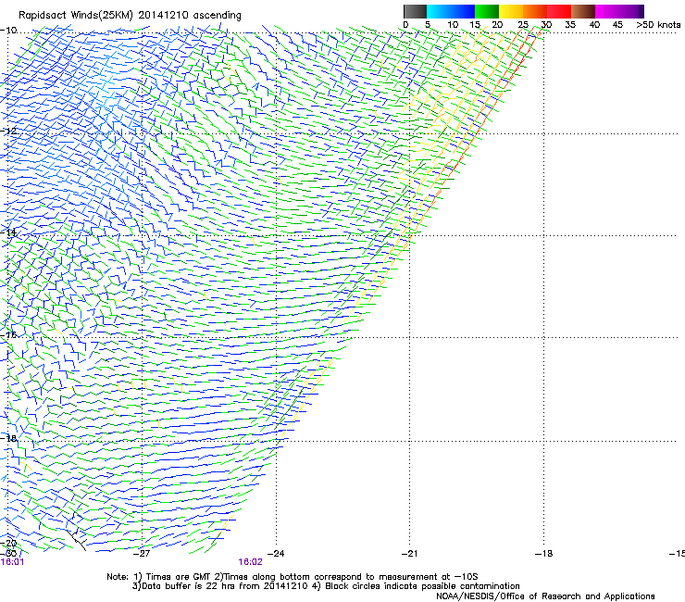Screen dimensions: 685x602
Task: Click the purple '16:01' time label
Action: [x=12, y=562]
